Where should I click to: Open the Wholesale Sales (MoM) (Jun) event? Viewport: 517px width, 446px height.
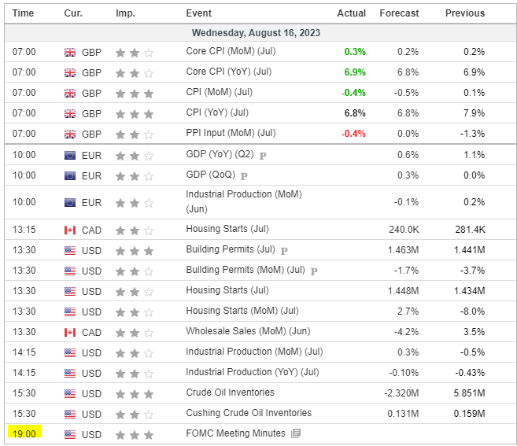tap(242, 331)
